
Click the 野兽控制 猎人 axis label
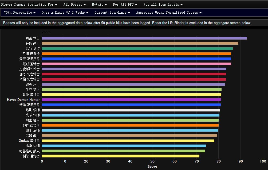29,151
